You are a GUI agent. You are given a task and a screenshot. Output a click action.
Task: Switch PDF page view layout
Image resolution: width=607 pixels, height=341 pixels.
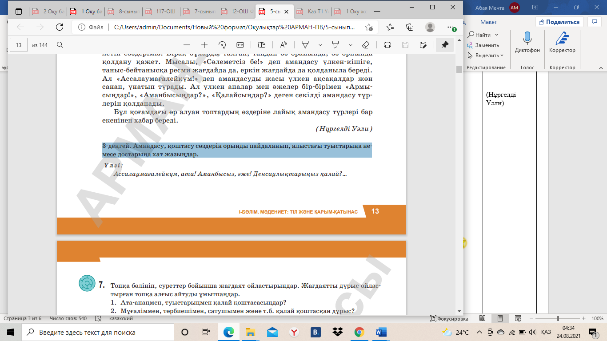click(x=262, y=45)
